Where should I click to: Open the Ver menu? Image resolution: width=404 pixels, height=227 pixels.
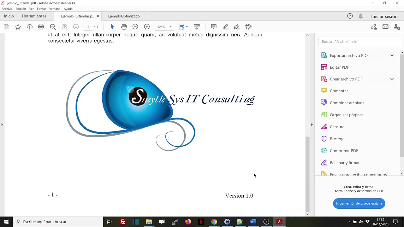point(32,9)
